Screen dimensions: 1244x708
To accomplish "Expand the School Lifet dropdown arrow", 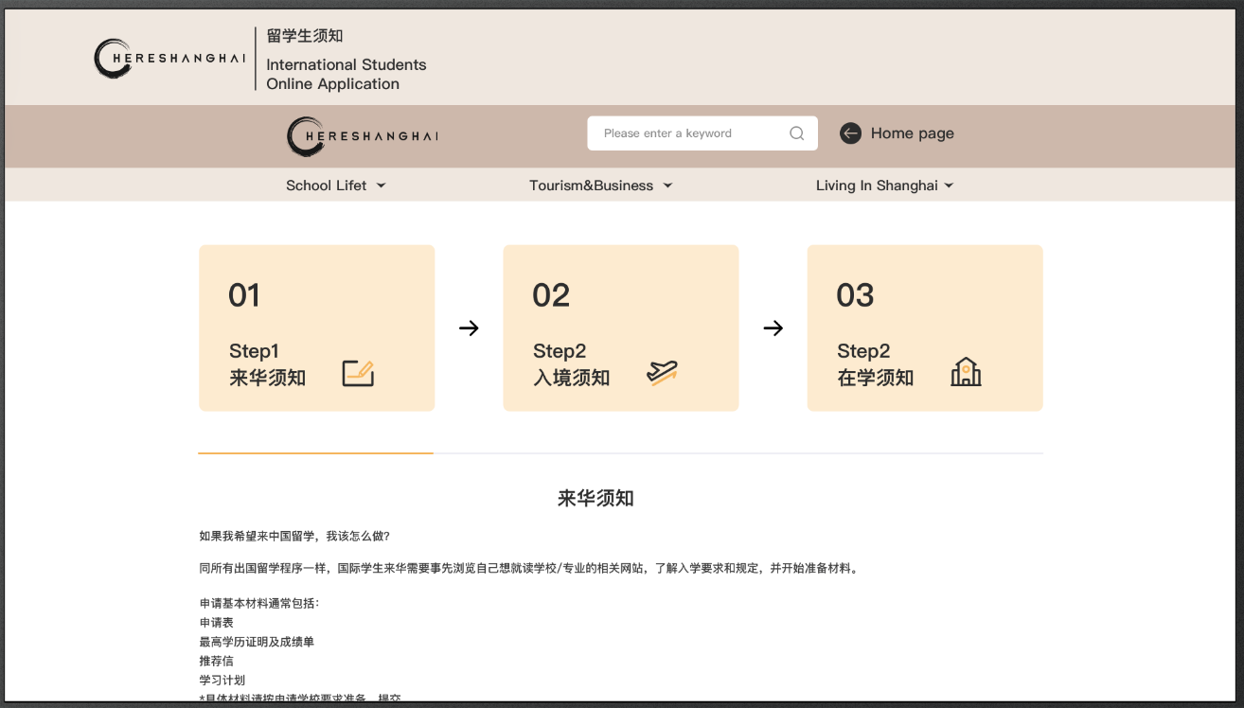I will tap(382, 186).
